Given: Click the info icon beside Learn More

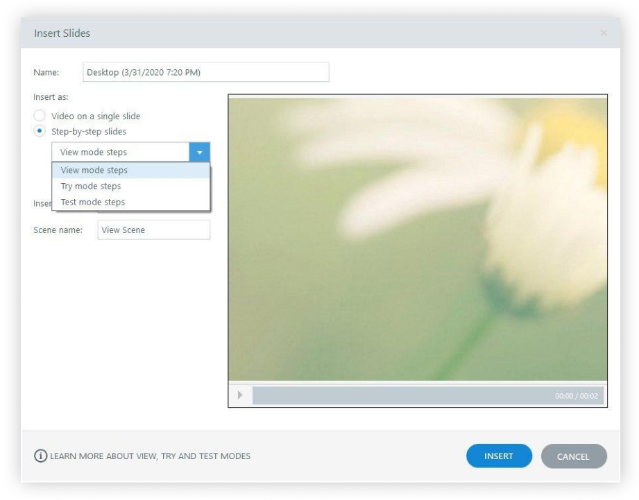Looking at the screenshot, I should click(40, 456).
